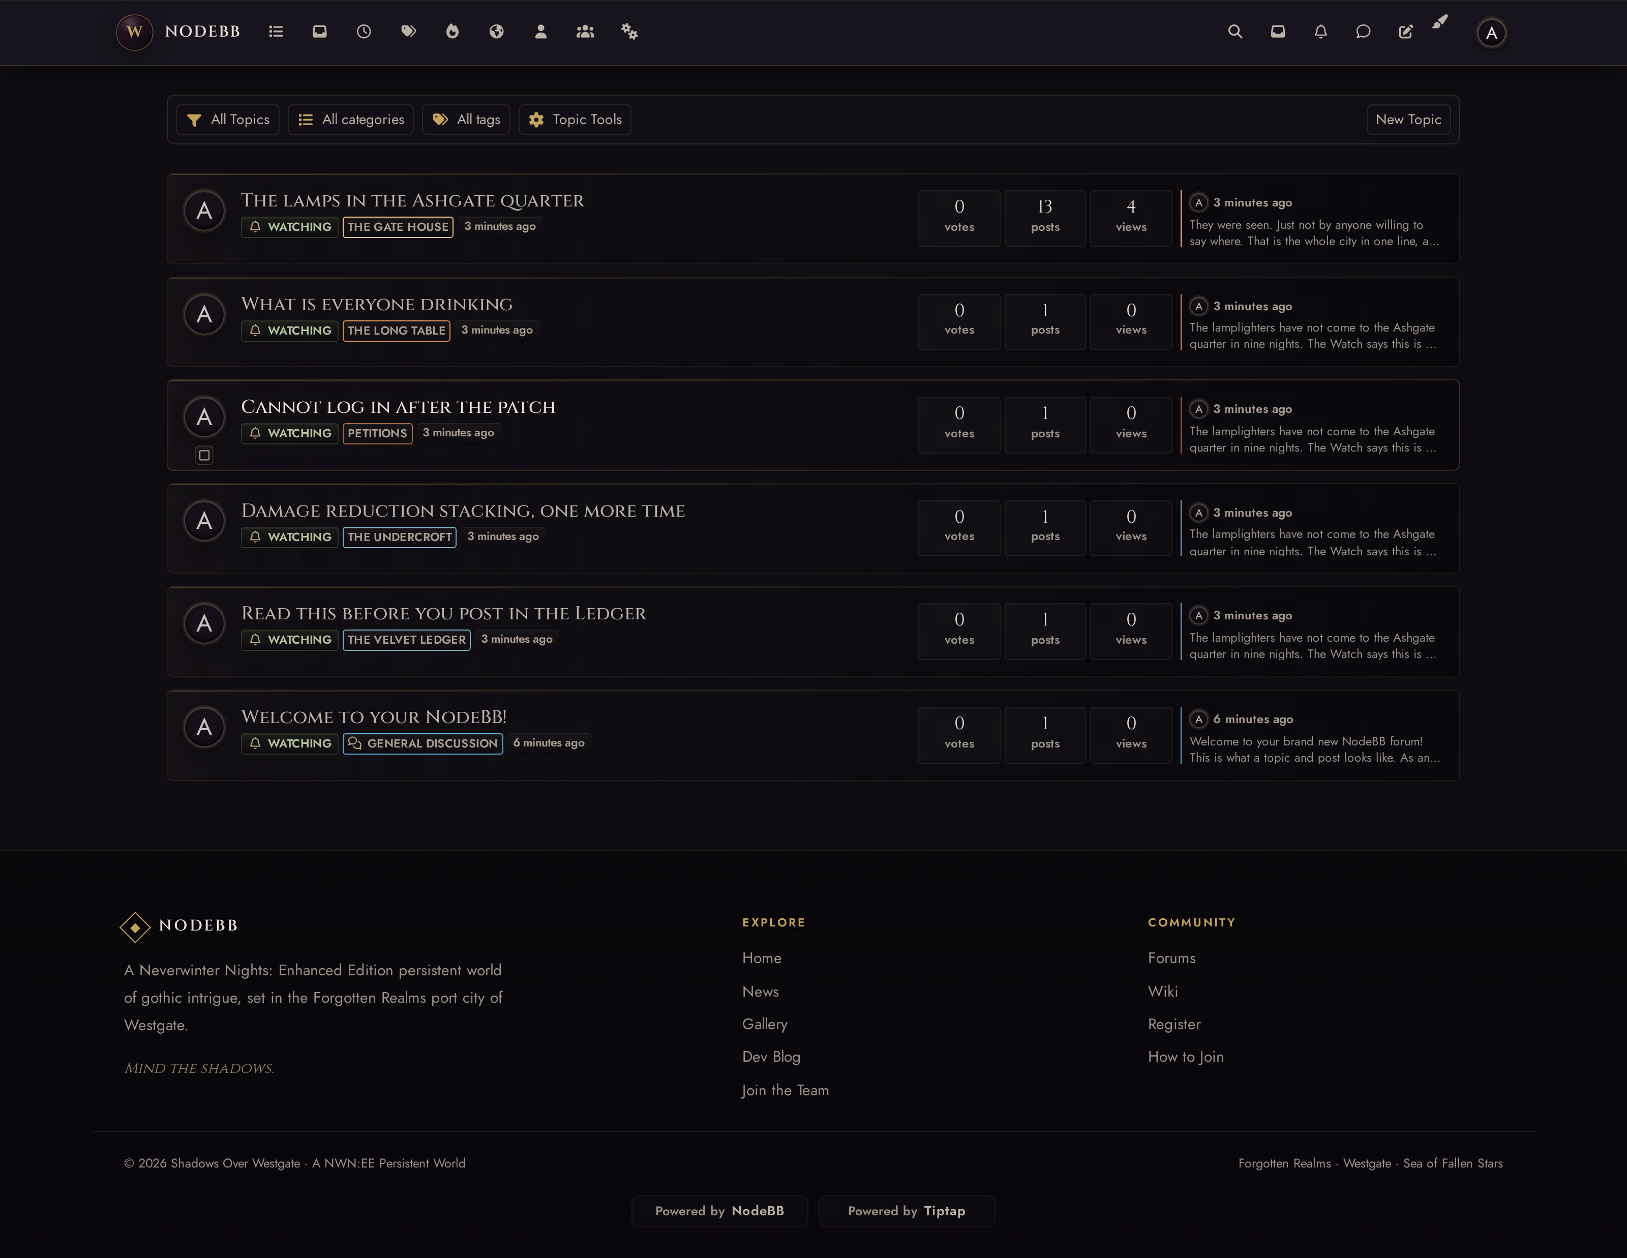Open Damage reduction stacking topic
This screenshot has width=1627, height=1258.
(463, 510)
